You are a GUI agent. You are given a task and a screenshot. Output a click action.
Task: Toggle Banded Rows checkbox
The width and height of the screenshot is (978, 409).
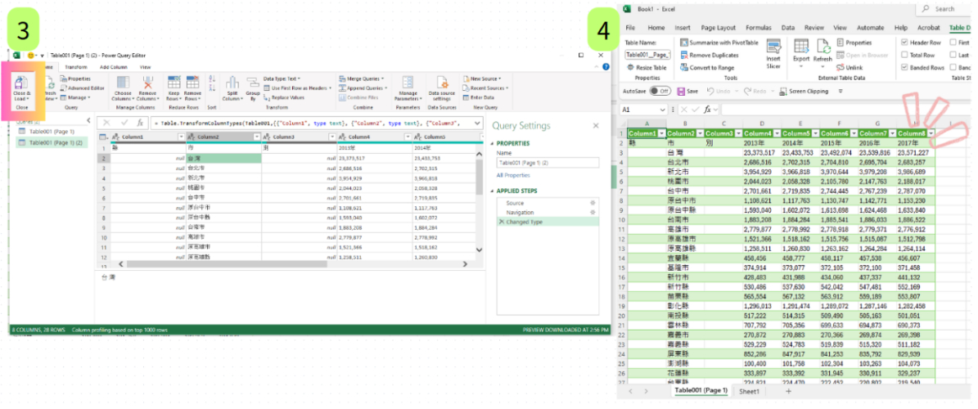tap(904, 67)
